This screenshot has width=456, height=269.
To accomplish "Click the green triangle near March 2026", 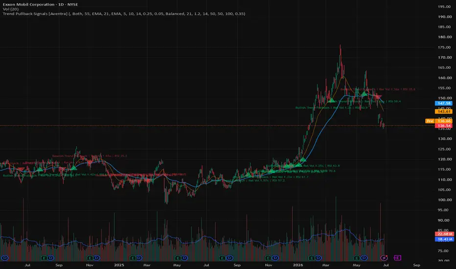I will click(331, 100).
